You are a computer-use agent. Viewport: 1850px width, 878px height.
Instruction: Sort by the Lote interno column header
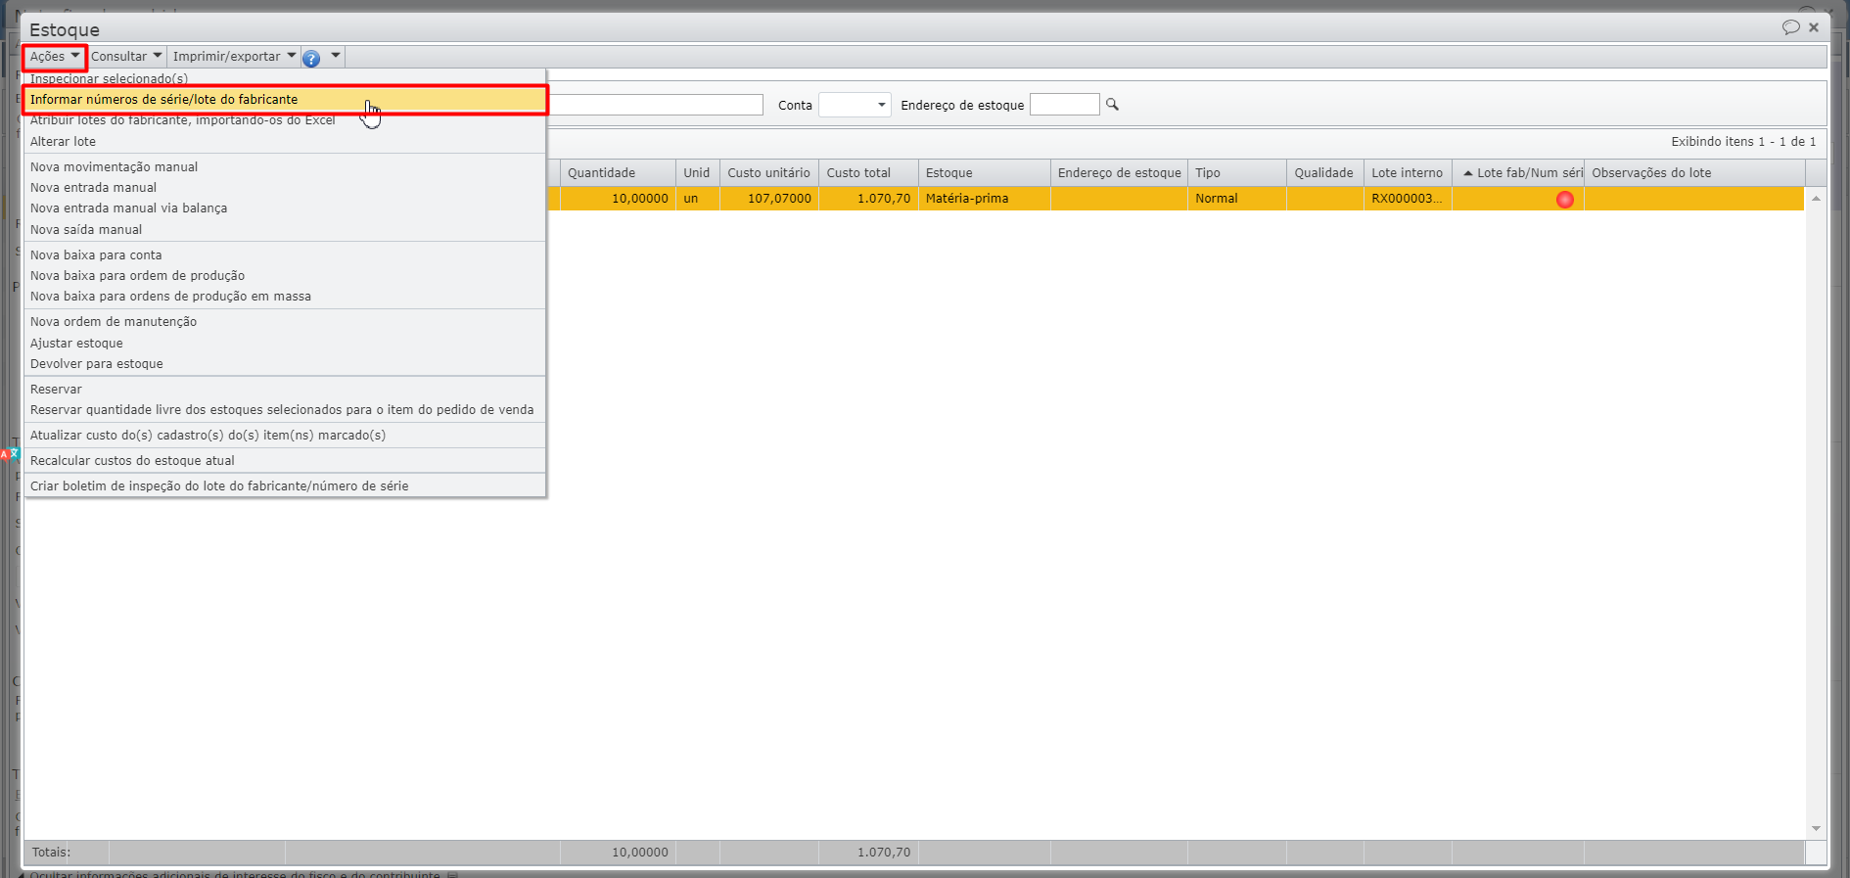click(1408, 173)
